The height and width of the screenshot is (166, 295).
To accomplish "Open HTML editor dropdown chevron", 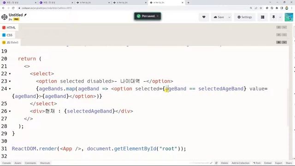I will pyautogui.click(x=284, y=27).
